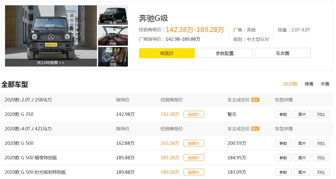Open 参数 for the 时光铭刻特别版
336x179 pixels.
(283, 172)
